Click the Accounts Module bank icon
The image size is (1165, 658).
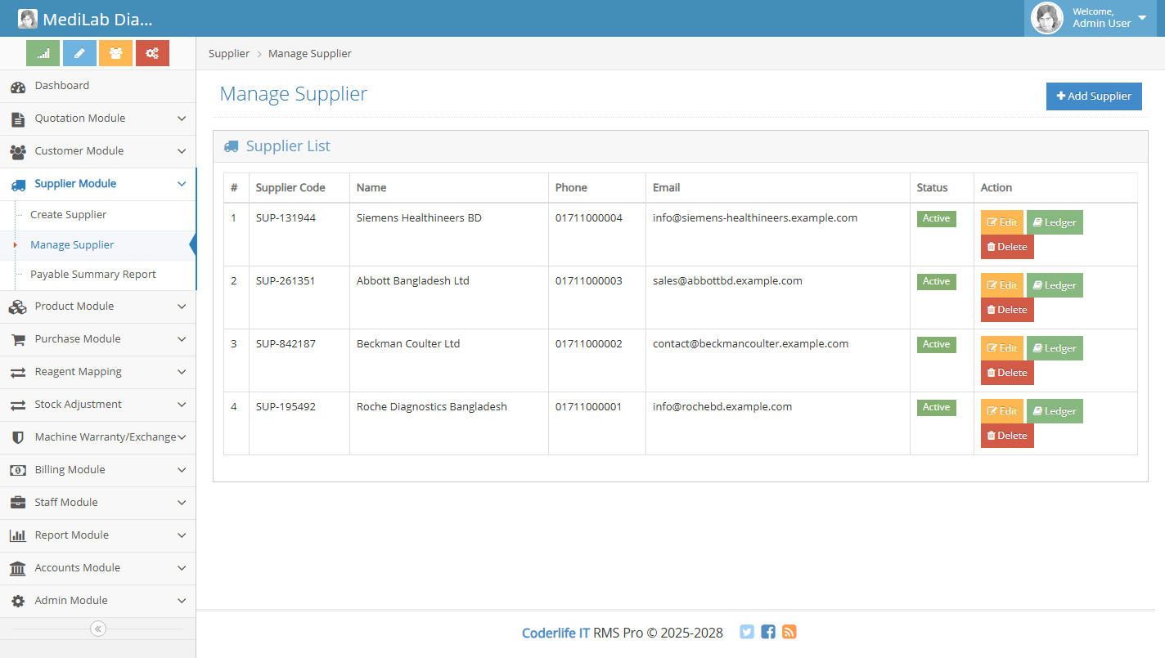tap(18, 569)
